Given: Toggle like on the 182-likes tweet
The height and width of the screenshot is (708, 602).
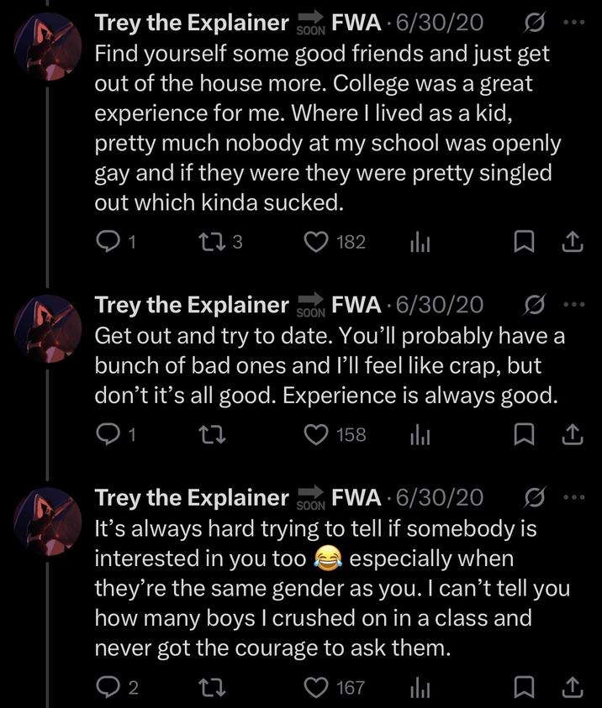Looking at the screenshot, I should (314, 242).
